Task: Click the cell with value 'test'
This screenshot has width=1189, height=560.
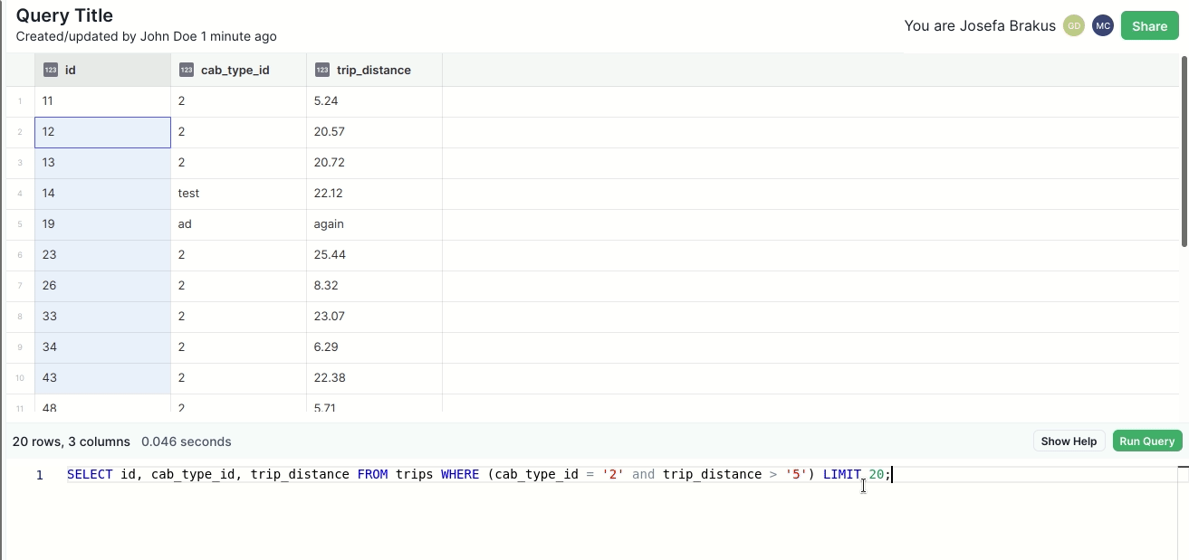Action: (238, 194)
